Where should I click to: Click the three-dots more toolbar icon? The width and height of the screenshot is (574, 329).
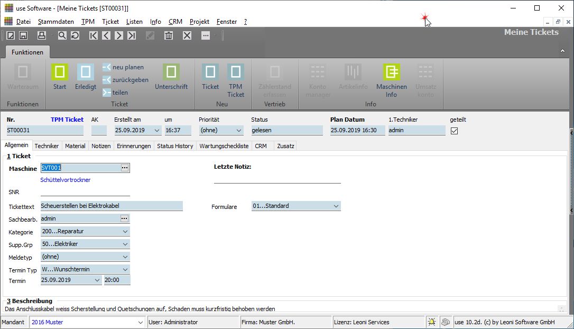206,35
